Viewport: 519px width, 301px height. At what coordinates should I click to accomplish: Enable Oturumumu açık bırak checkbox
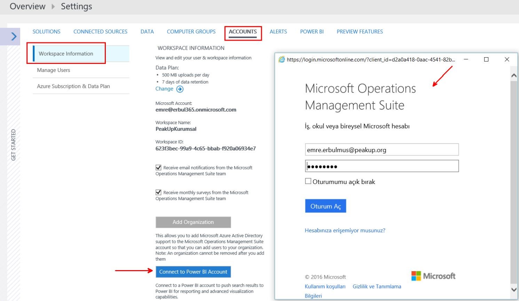pos(308,181)
